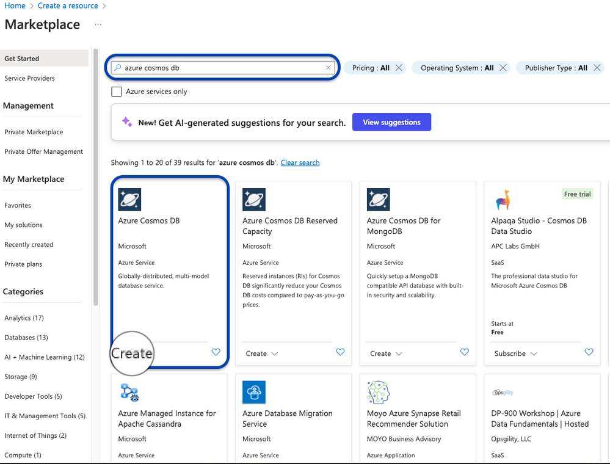Click the Moyo Synapse Retail icon
This screenshot has height=464, width=610.
(x=378, y=392)
